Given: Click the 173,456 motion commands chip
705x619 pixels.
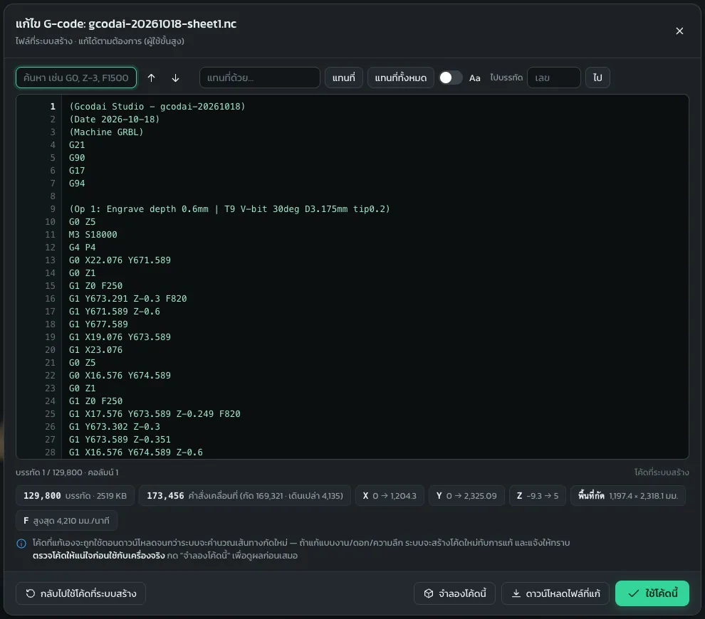Looking at the screenshot, I should point(244,495).
